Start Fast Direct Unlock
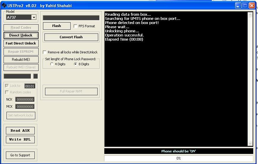The image size is (258, 164). click(x=21, y=43)
